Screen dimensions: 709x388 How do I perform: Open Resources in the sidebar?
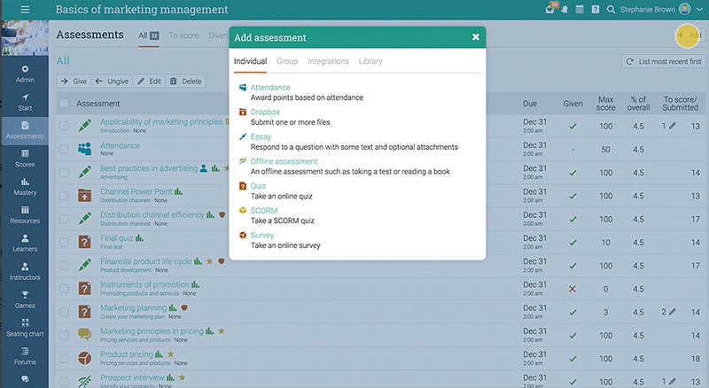coord(25,214)
